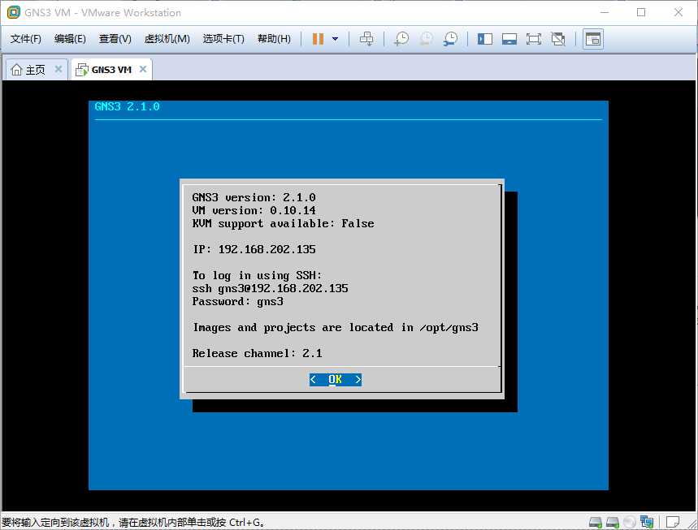Open the 查看(V) menu

coord(115,39)
